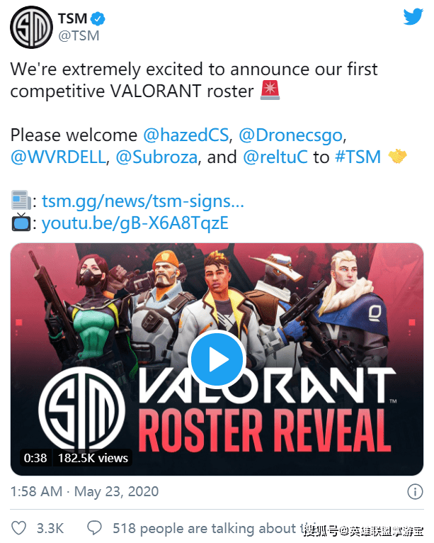Click the tweet info circle icon

point(415,491)
